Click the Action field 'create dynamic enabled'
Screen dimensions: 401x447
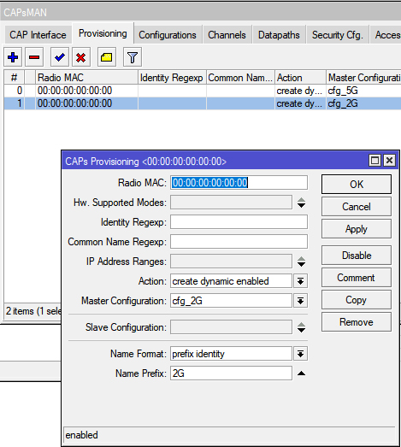(232, 281)
